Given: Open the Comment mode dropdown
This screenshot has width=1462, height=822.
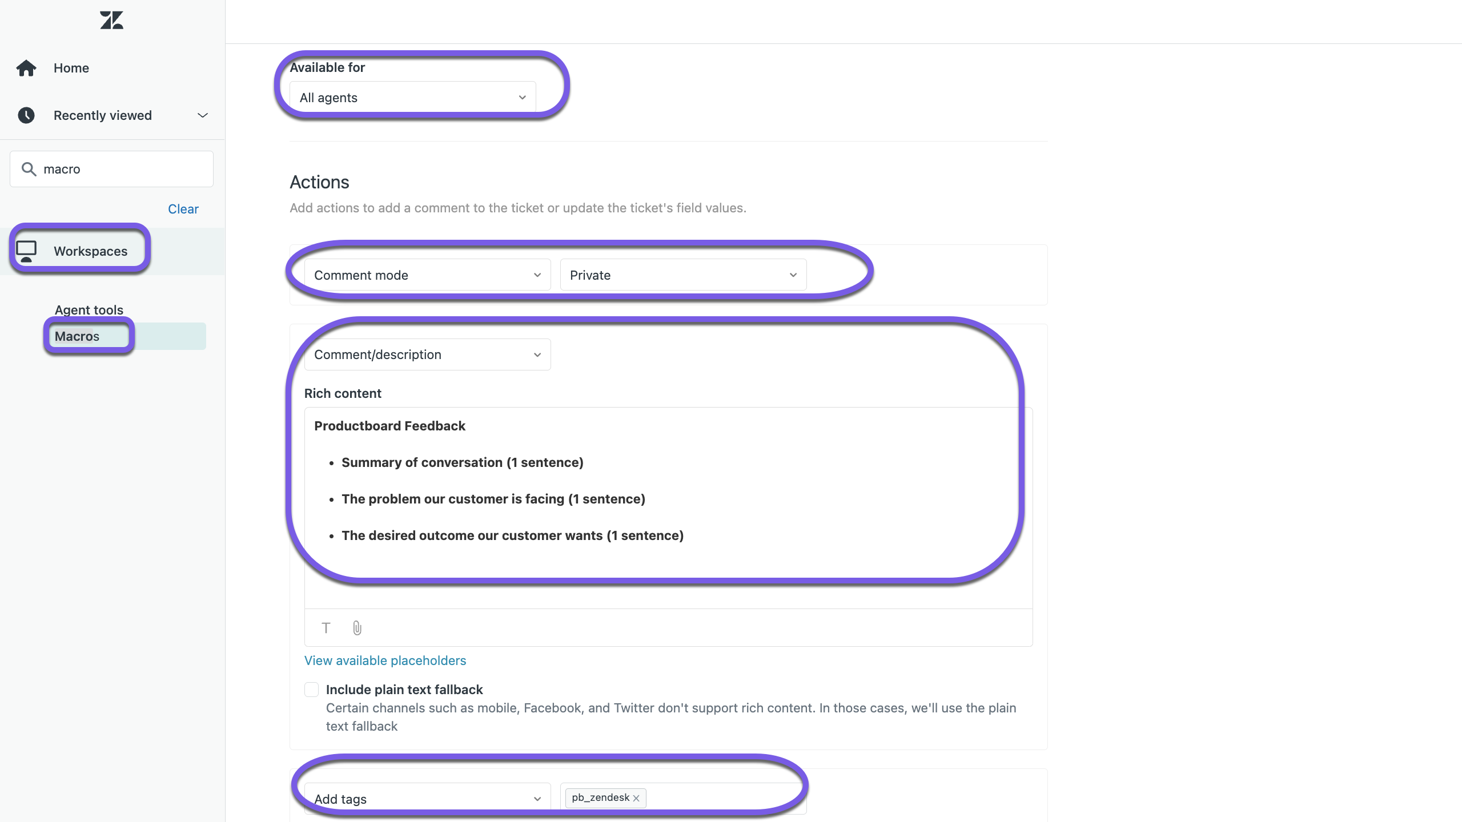Looking at the screenshot, I should tap(427, 275).
